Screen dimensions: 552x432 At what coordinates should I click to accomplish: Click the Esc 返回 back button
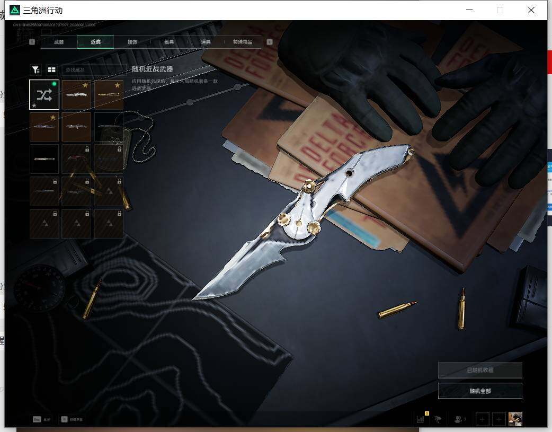click(x=41, y=419)
